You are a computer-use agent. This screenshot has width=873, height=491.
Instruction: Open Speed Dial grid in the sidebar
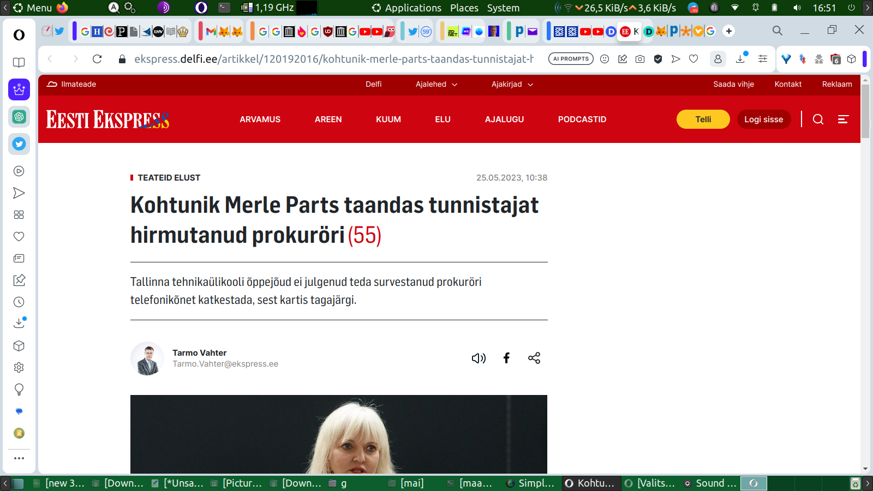pos(19,215)
